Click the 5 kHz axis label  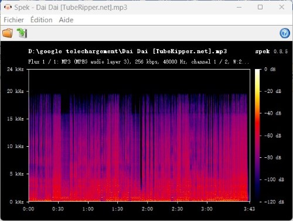click(x=16, y=174)
